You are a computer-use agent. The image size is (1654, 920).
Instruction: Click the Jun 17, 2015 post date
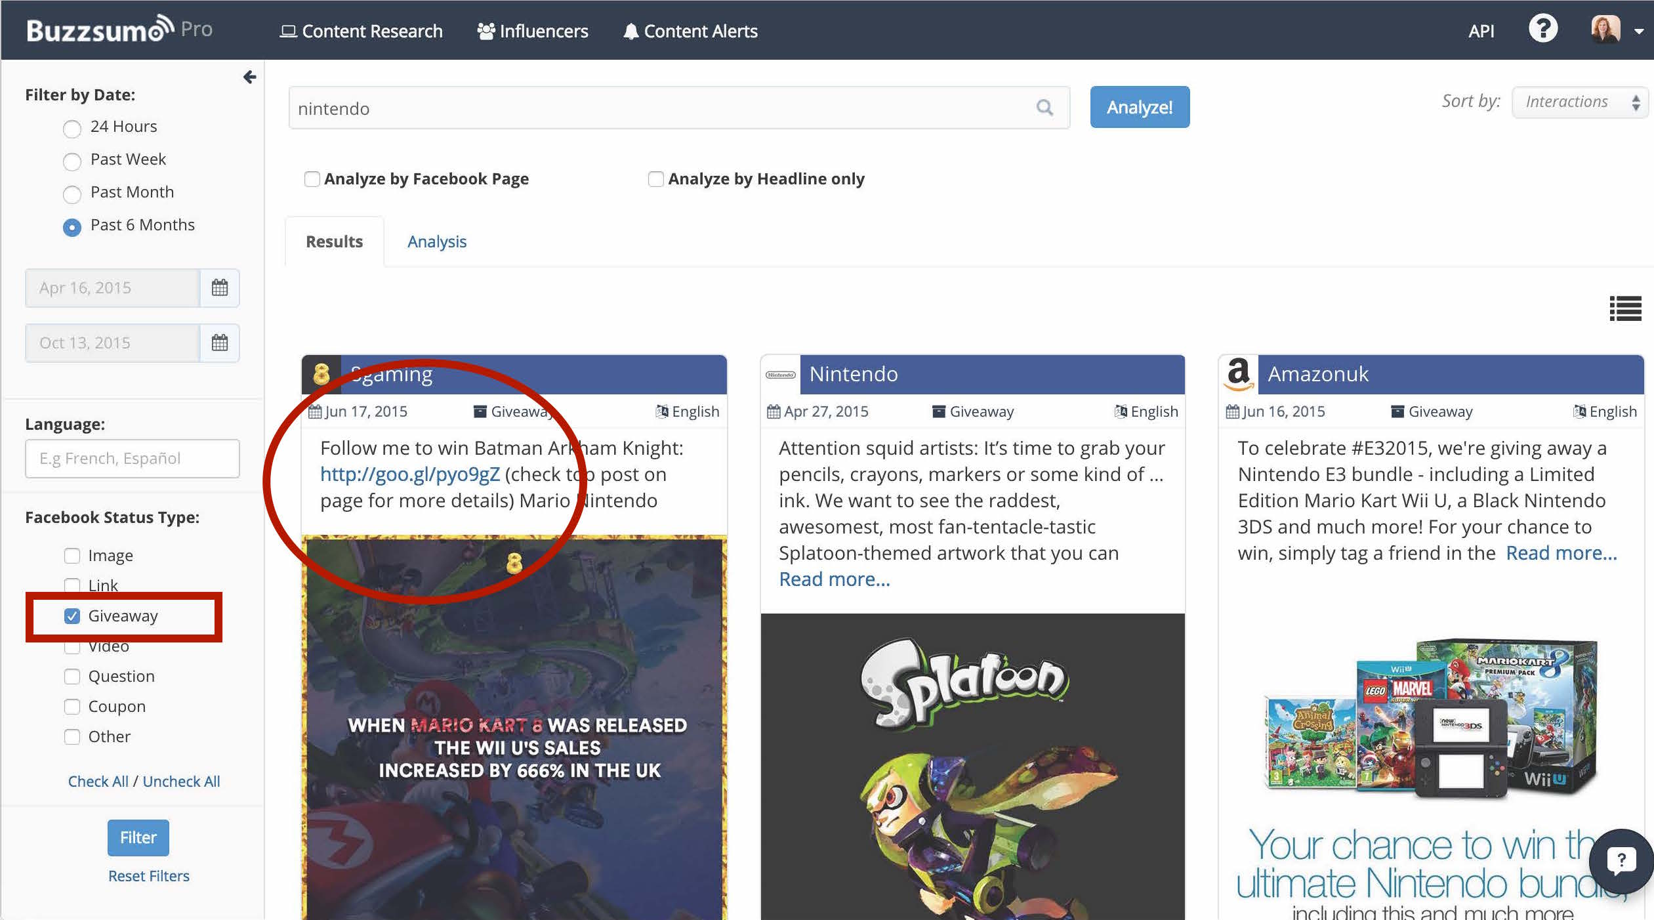[x=366, y=411]
